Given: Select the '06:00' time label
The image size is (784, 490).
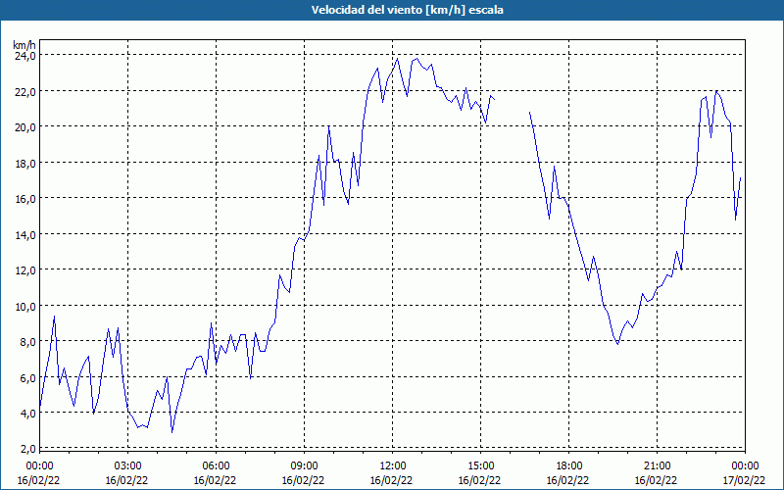Looking at the screenshot, I should tap(216, 466).
